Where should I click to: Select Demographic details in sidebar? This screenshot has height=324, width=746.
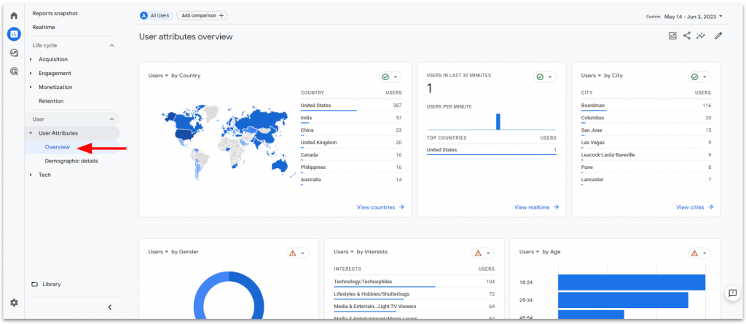[x=71, y=161]
